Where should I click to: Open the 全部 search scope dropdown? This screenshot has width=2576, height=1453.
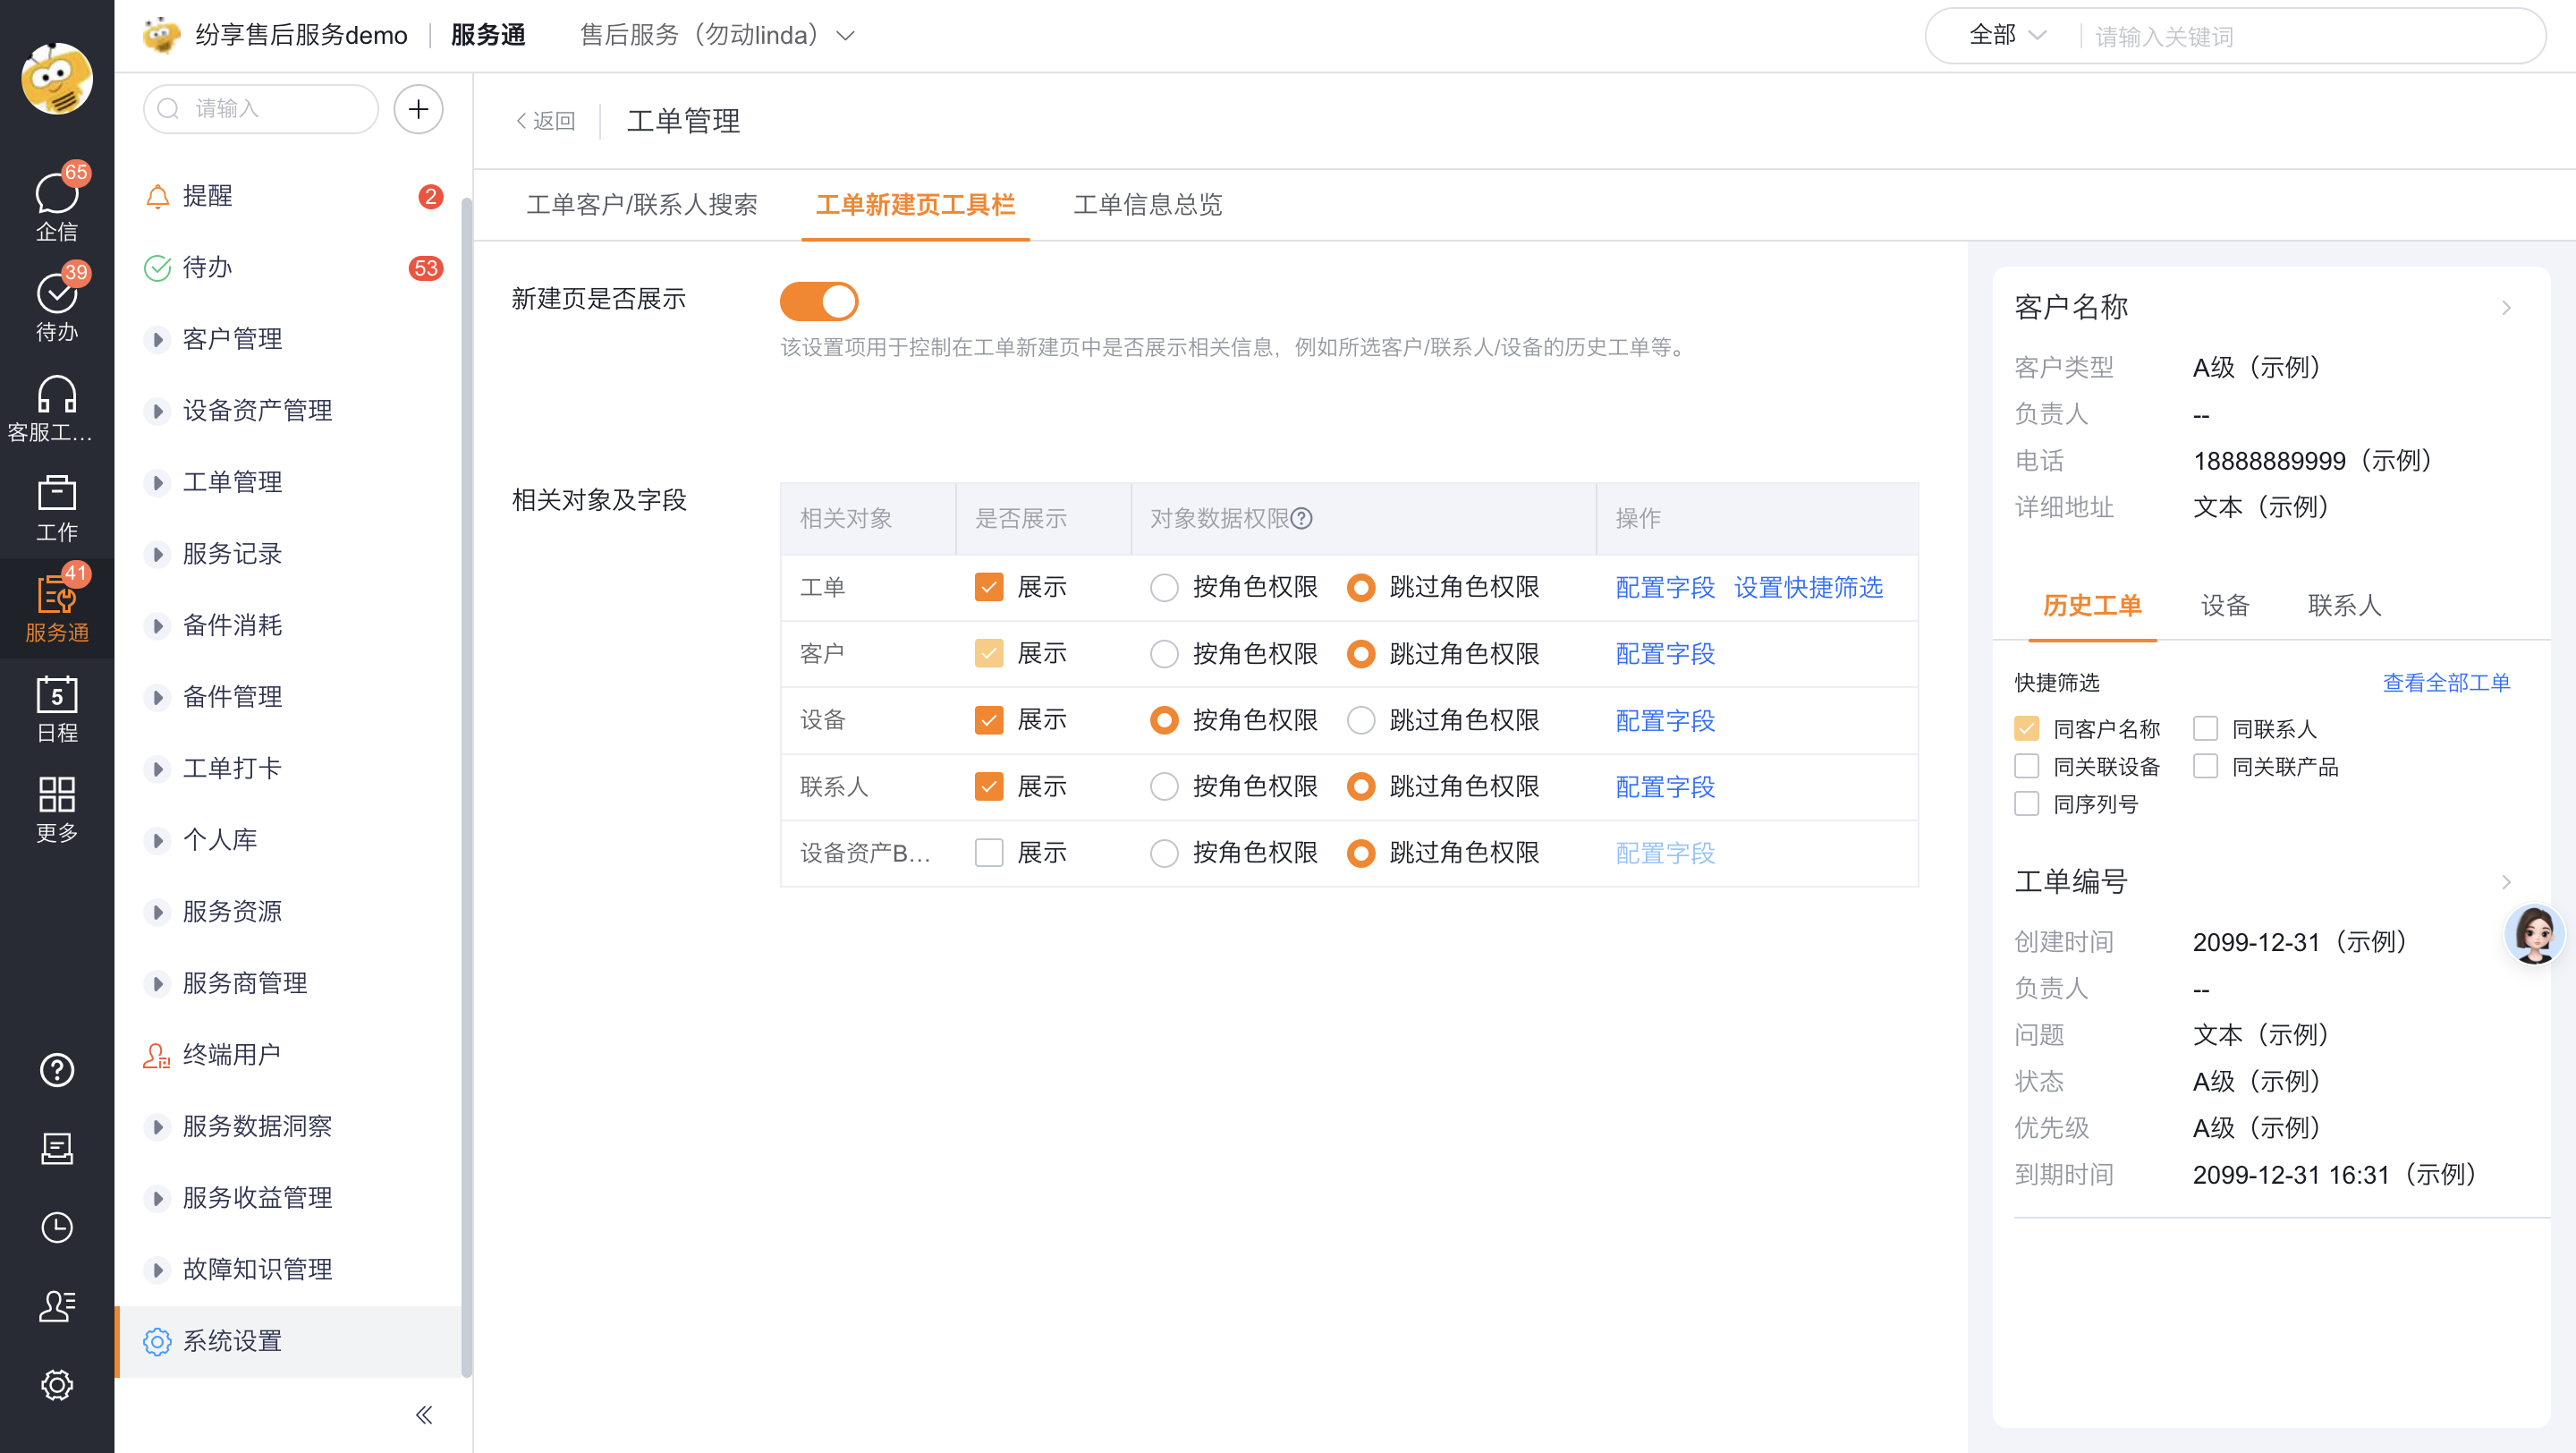pos(2008,36)
